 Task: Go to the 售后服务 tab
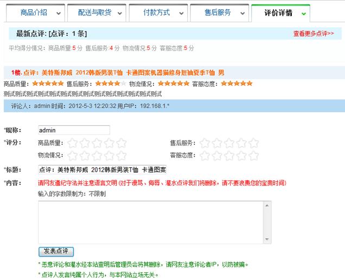[x=219, y=13]
